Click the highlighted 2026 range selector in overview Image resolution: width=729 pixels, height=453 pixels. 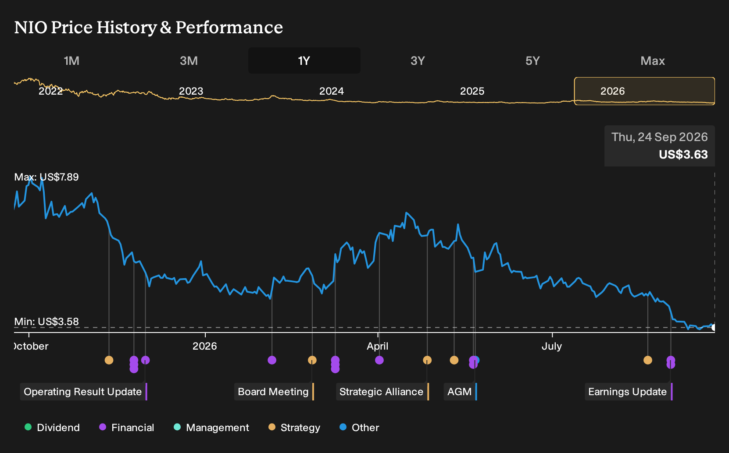click(644, 91)
